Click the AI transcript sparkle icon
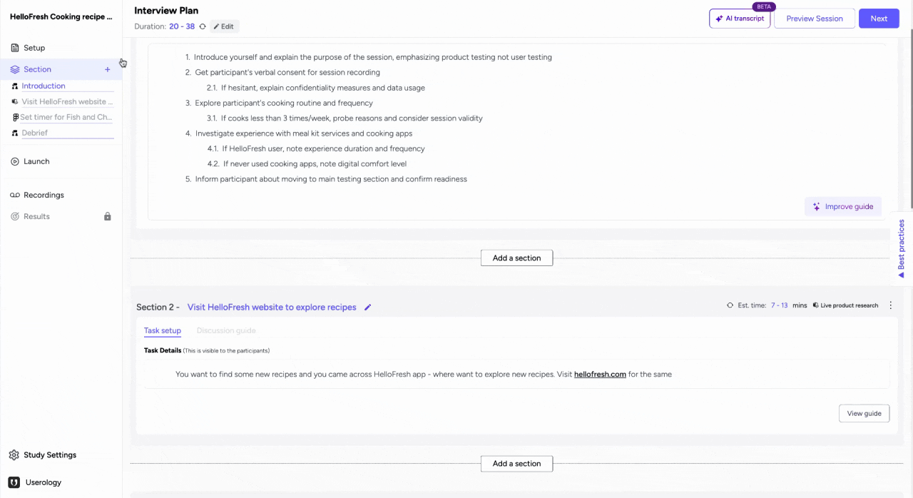Image resolution: width=913 pixels, height=498 pixels. point(718,18)
